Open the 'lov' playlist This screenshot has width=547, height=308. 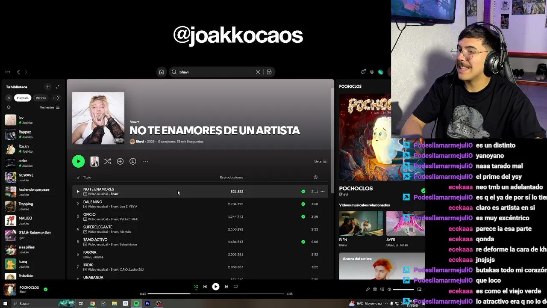33,120
